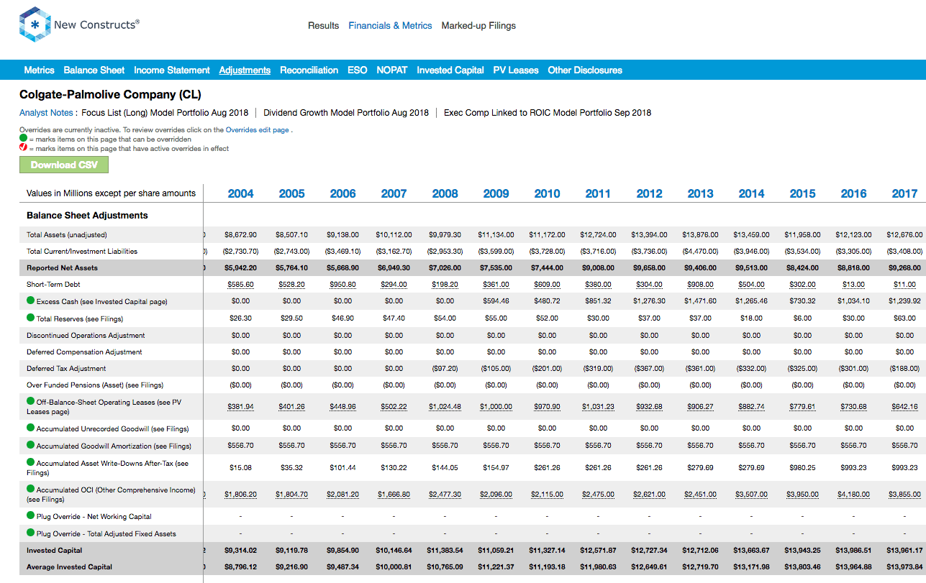The width and height of the screenshot is (926, 583).
Task: Click the green dot beside Off-Balance-Sheet Operating Leases
Action: tap(31, 401)
